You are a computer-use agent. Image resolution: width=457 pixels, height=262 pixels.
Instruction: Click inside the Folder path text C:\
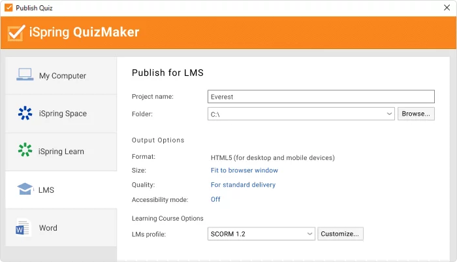point(294,114)
